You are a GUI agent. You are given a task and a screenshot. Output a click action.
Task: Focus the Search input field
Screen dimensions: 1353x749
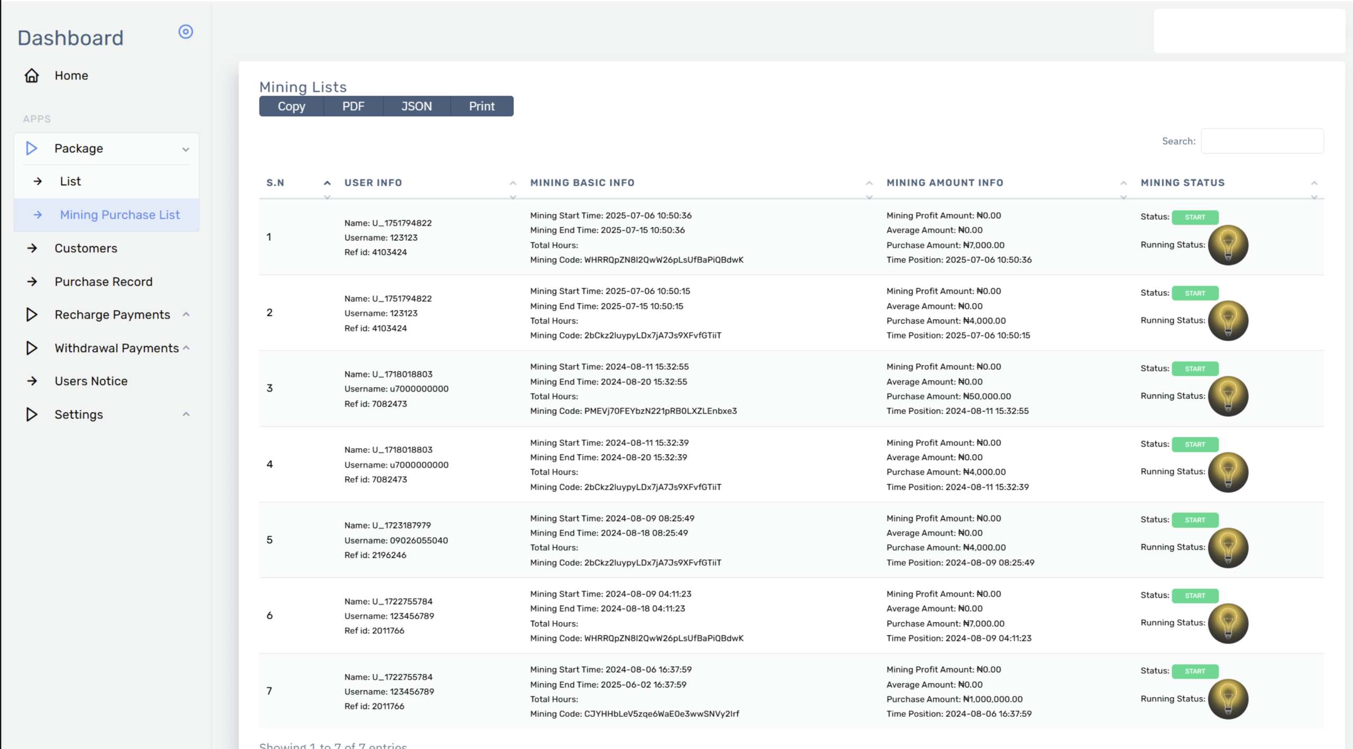pyautogui.click(x=1262, y=141)
